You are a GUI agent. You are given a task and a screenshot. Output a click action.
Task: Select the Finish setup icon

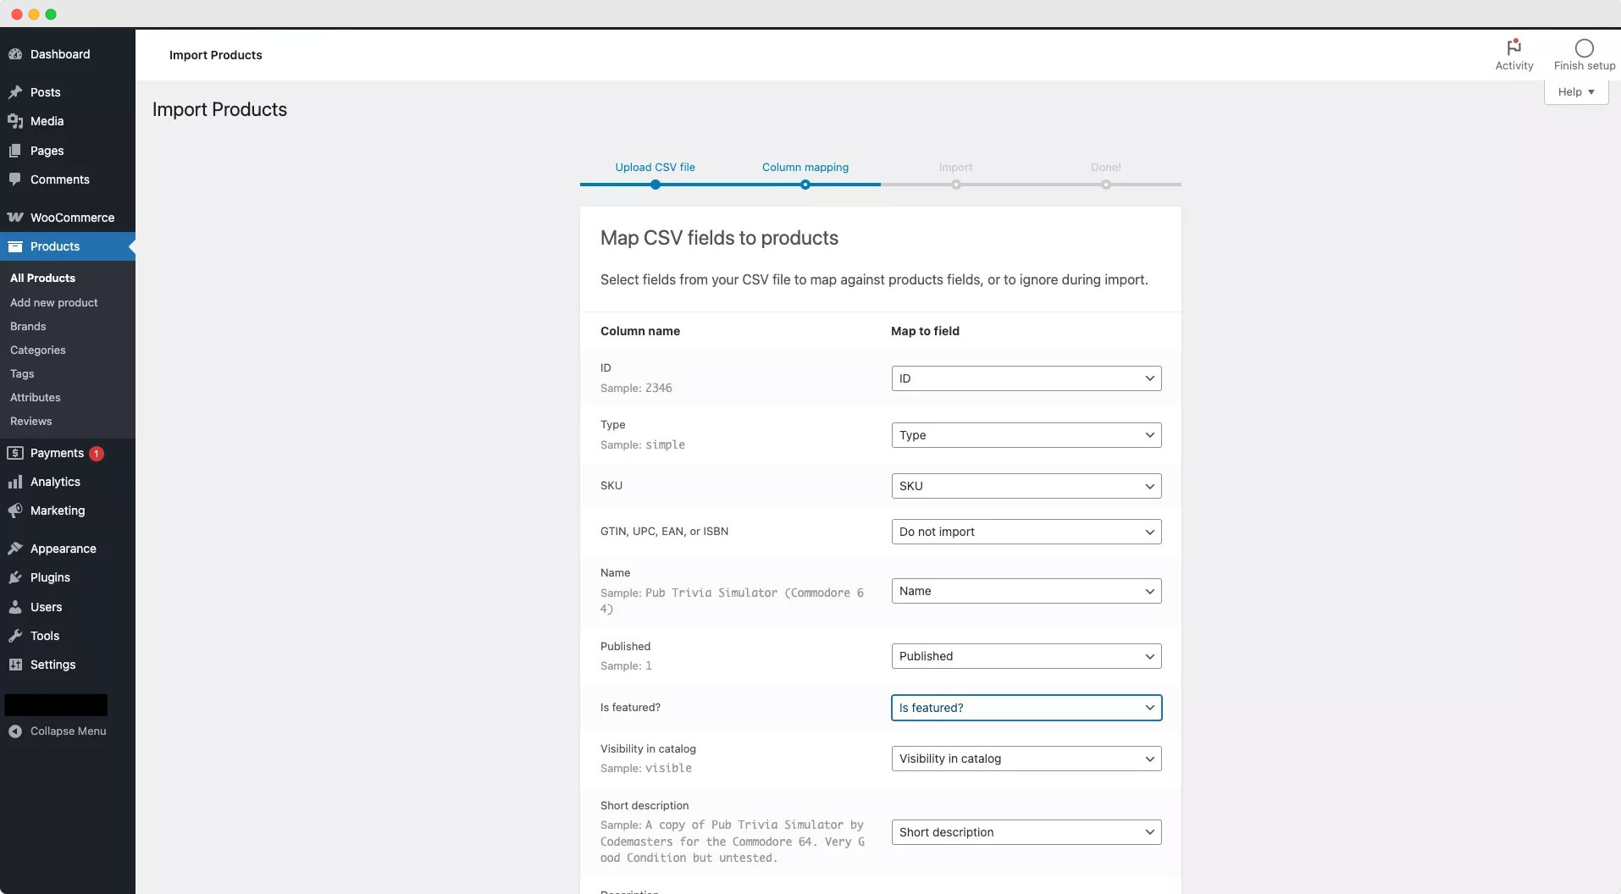tap(1583, 47)
